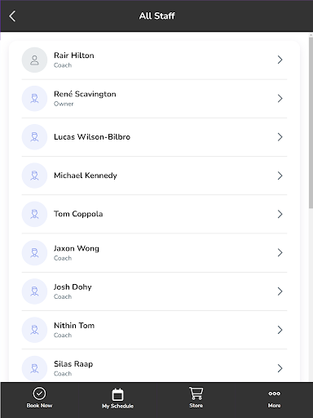Tap Josh Dohy's avatar icon
This screenshot has height=418, width=313.
[34, 291]
